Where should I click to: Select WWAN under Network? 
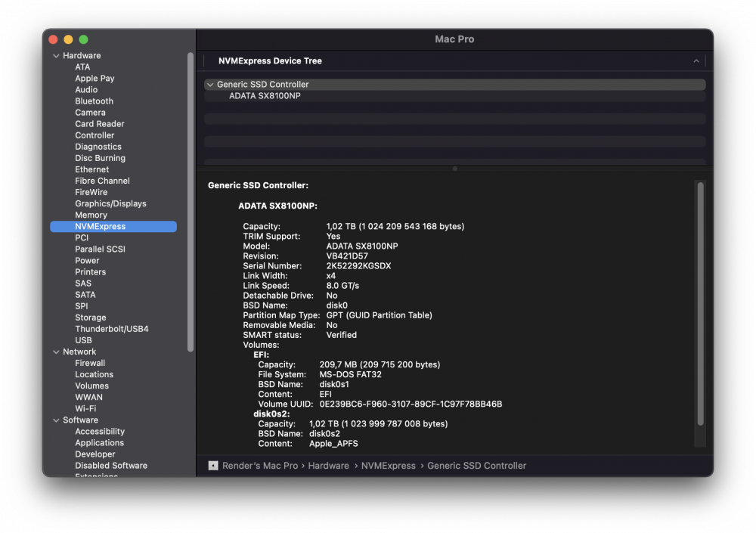click(88, 398)
